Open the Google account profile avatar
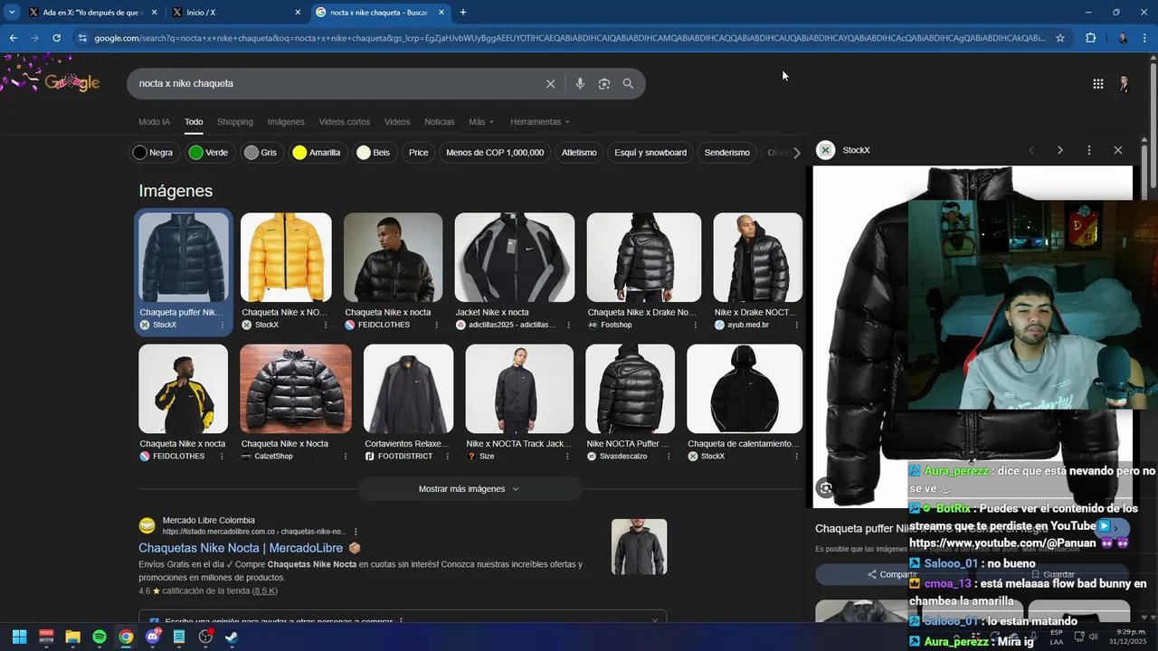The height and width of the screenshot is (651, 1158). (x=1124, y=83)
